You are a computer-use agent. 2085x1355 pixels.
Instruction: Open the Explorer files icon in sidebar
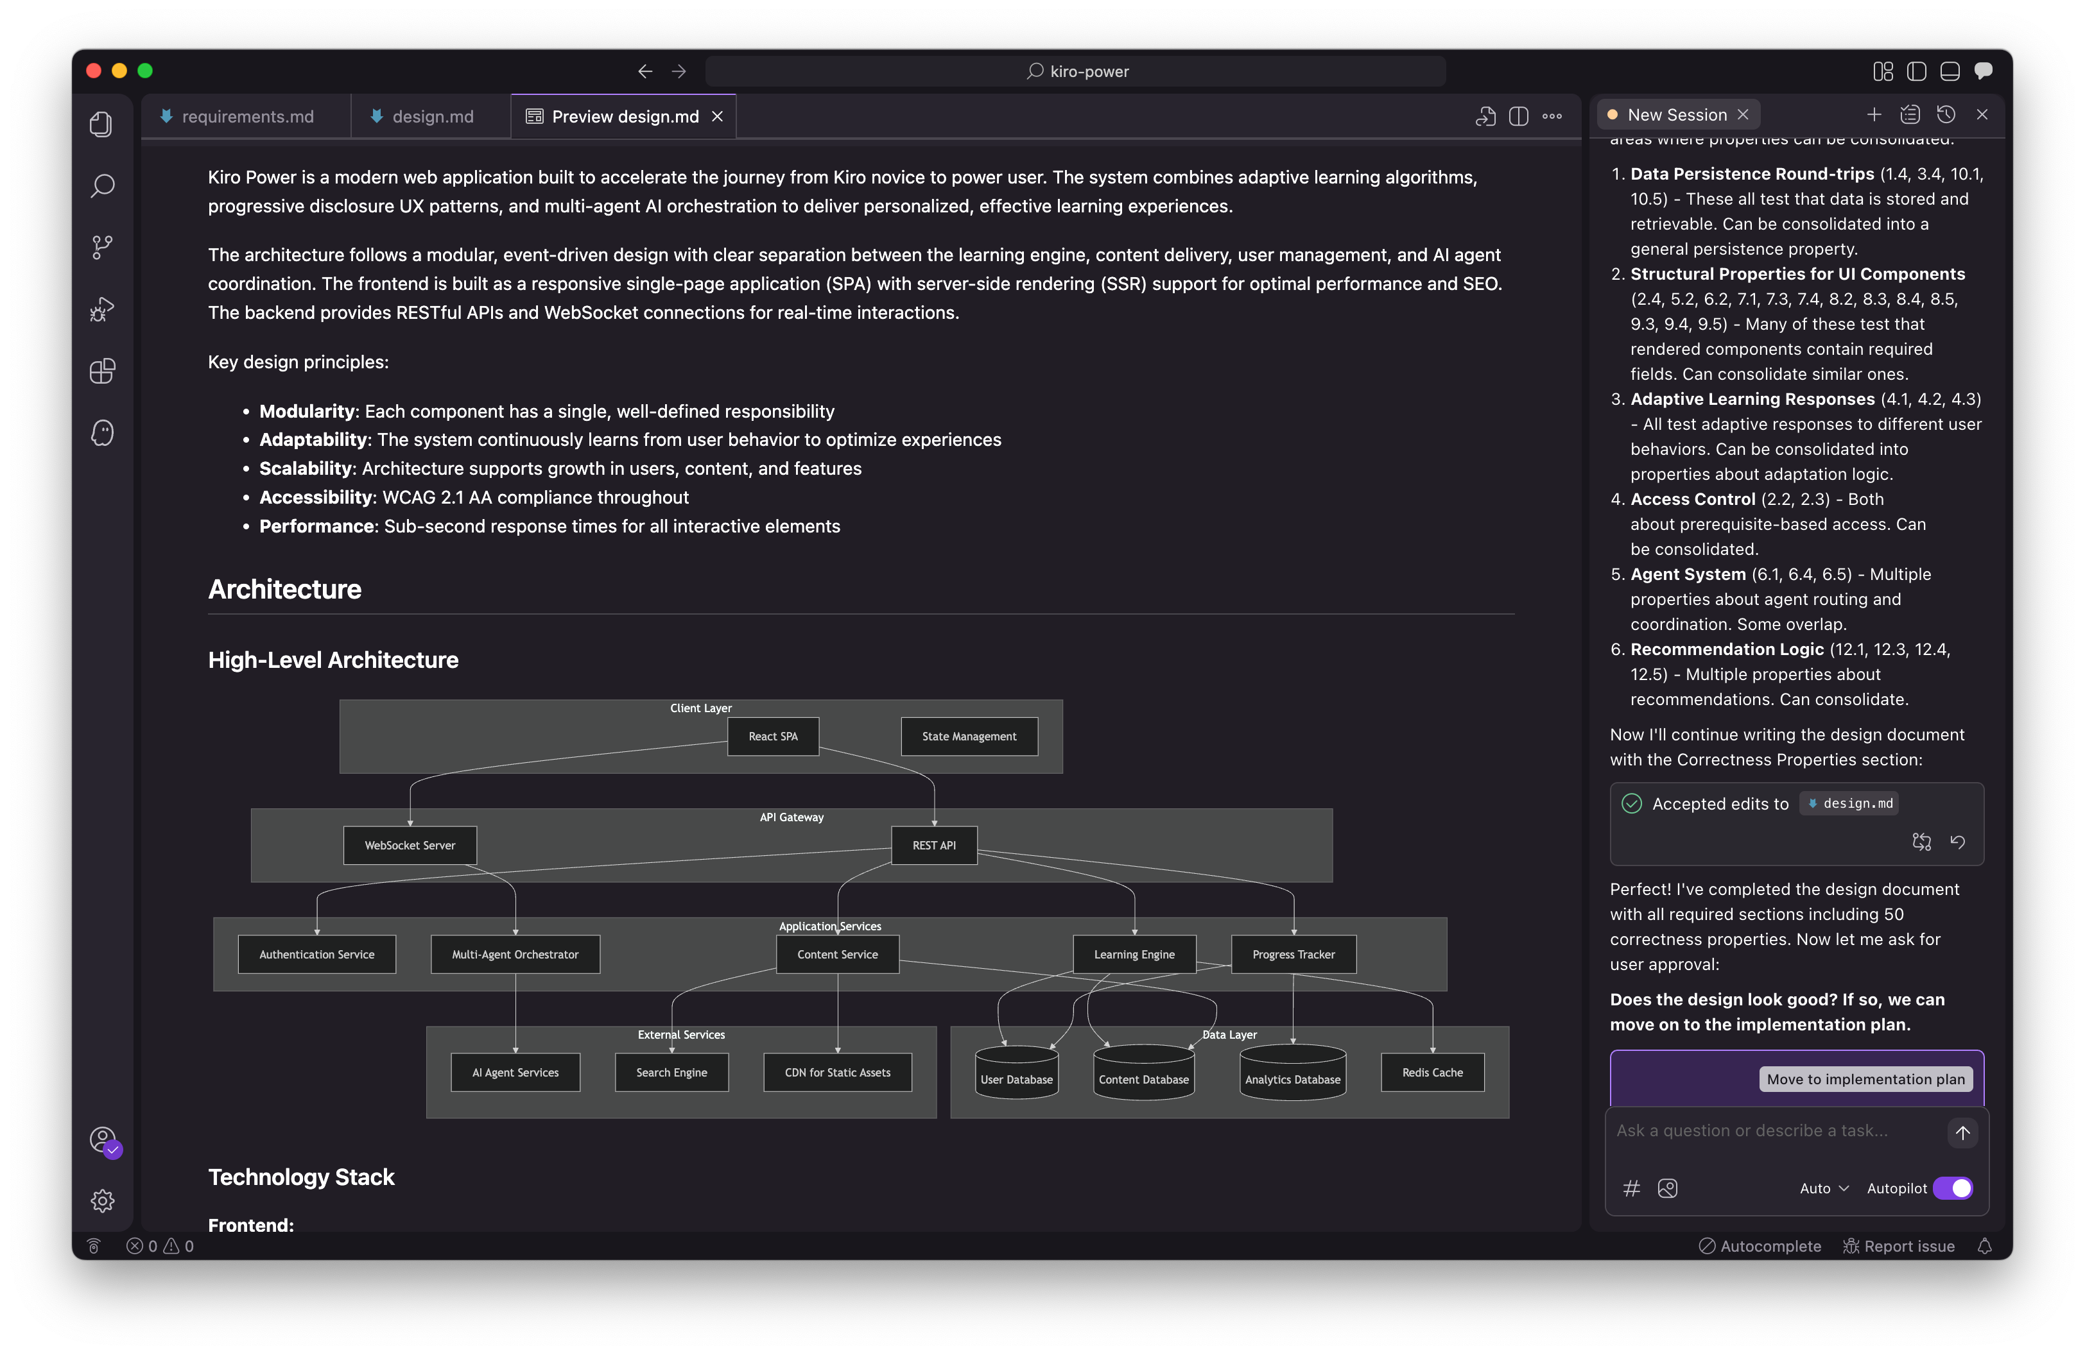click(x=101, y=124)
